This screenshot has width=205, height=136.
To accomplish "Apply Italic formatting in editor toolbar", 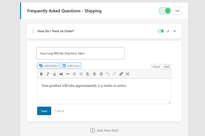I will [x=48, y=74].
